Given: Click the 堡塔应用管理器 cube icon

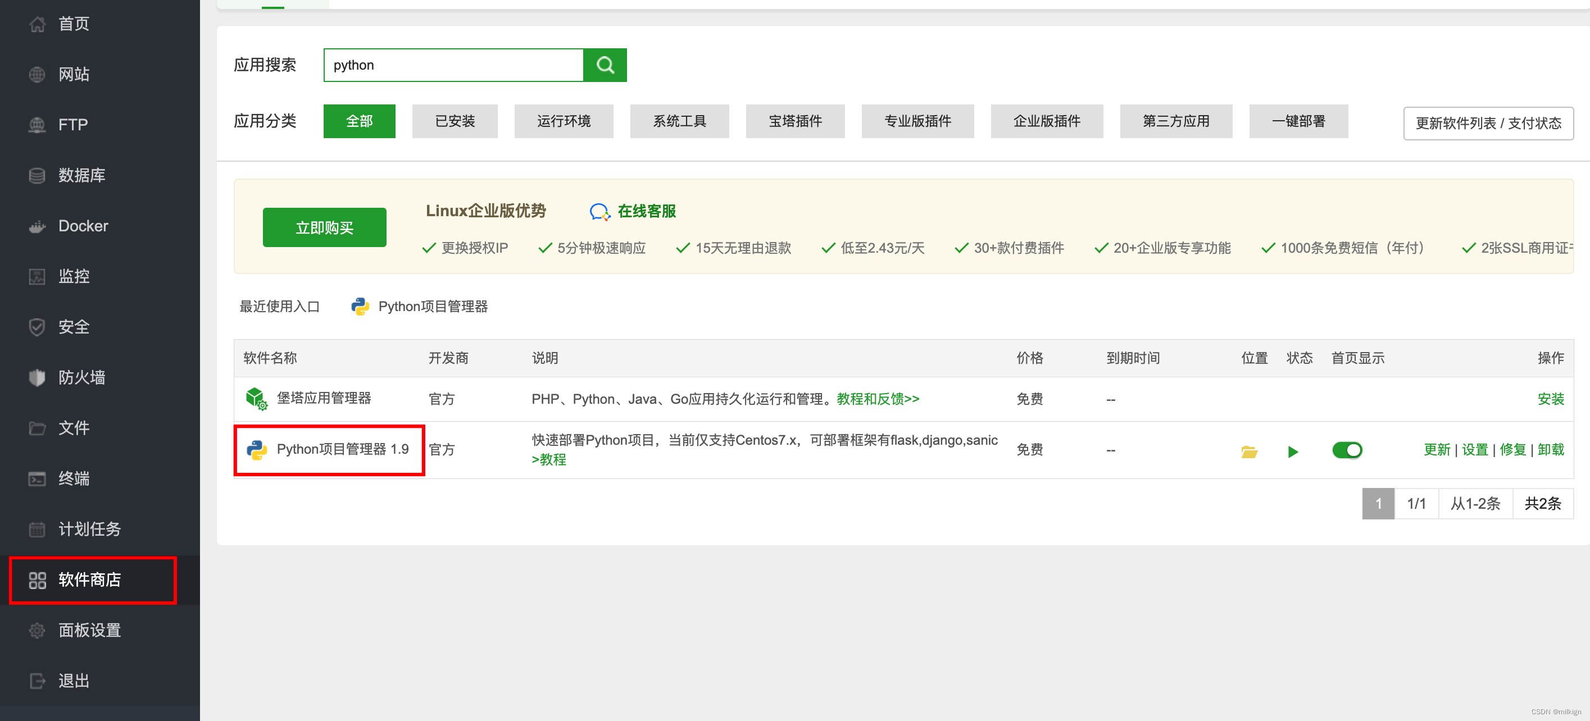Looking at the screenshot, I should pyautogui.click(x=256, y=399).
